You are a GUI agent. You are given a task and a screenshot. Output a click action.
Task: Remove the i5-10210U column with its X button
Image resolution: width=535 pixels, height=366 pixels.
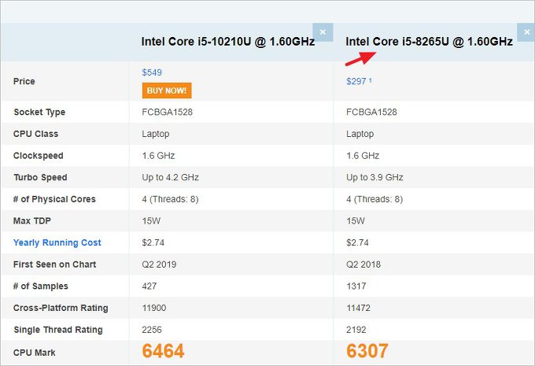[x=323, y=32]
